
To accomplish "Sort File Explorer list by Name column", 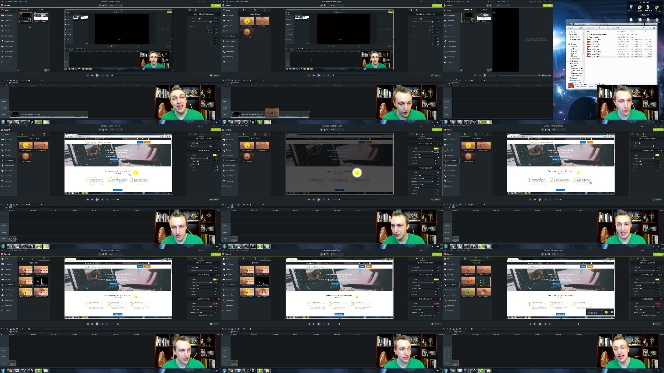I will tap(588, 31).
